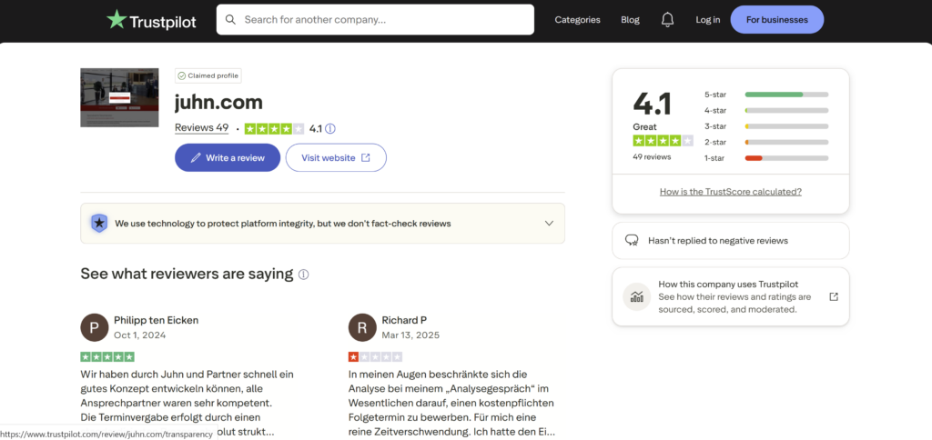Viewport: 932px width, 440px height.
Task: Click the Visit website button
Action: pyautogui.click(x=336, y=157)
